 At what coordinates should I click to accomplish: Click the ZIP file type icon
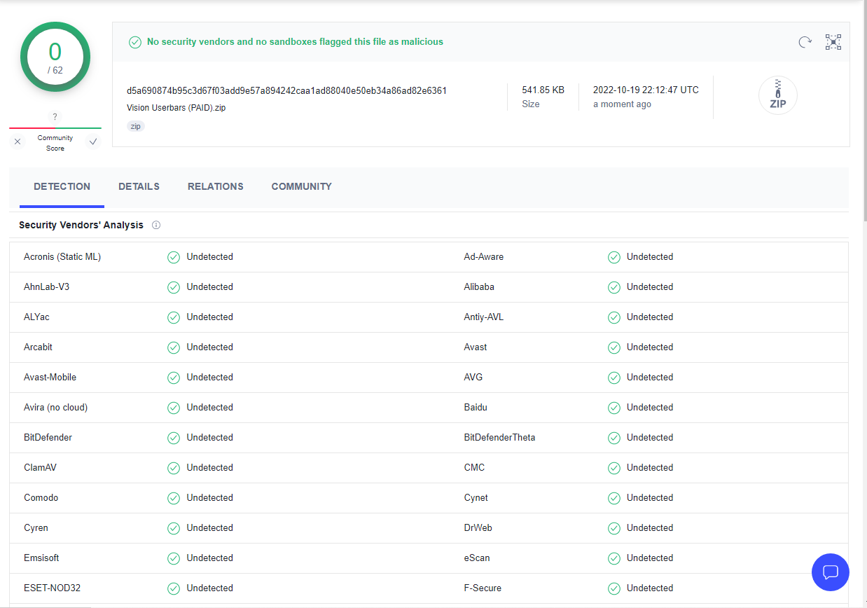point(777,95)
